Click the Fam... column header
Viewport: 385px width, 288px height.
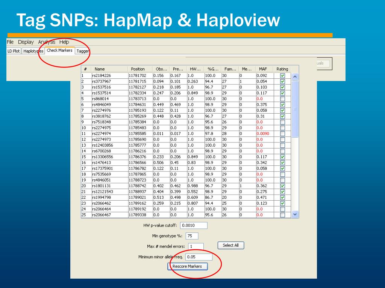click(230, 69)
